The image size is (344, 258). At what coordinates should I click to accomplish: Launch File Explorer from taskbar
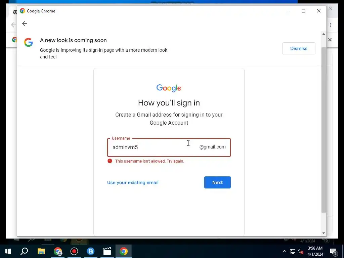click(41, 251)
